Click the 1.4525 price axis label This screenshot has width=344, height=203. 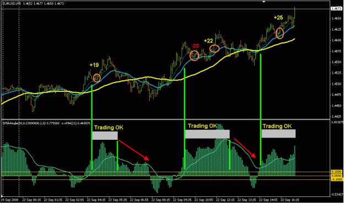coord(336,73)
